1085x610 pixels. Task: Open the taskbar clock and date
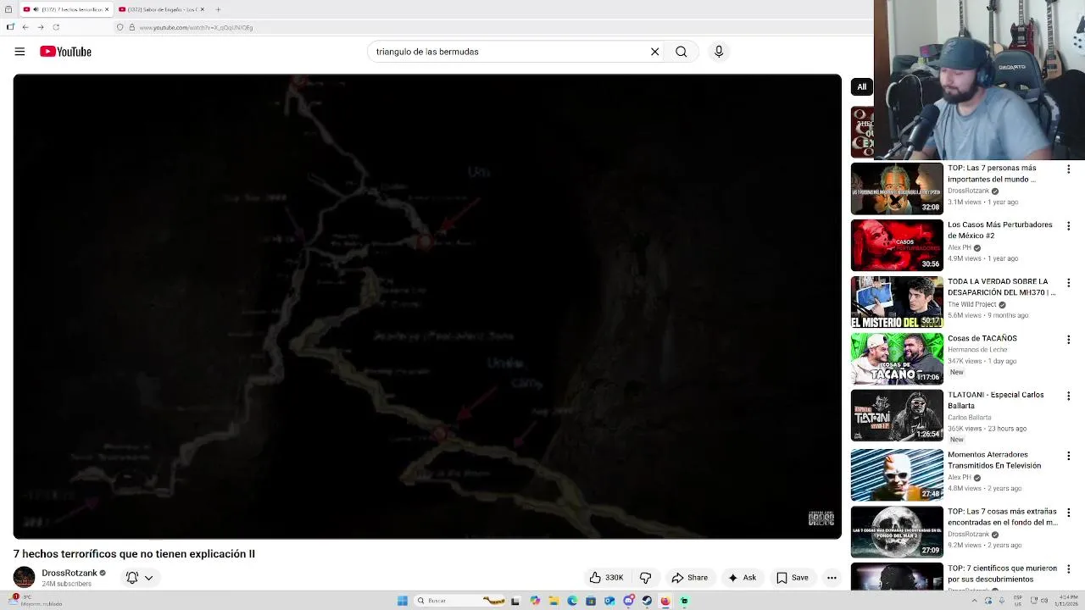1067,601
